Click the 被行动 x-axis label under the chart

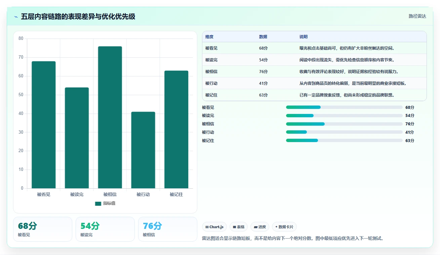[143, 194]
